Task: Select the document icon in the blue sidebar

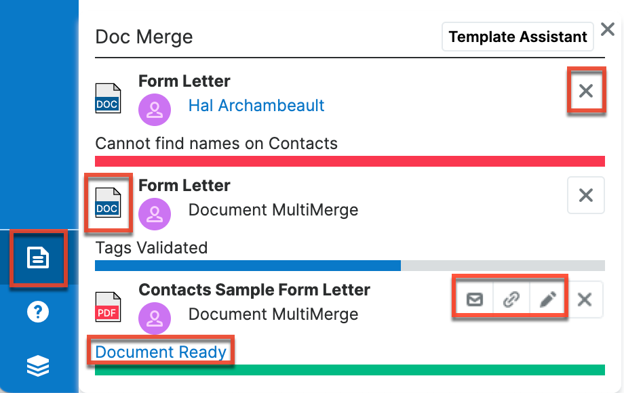Action: 38,258
